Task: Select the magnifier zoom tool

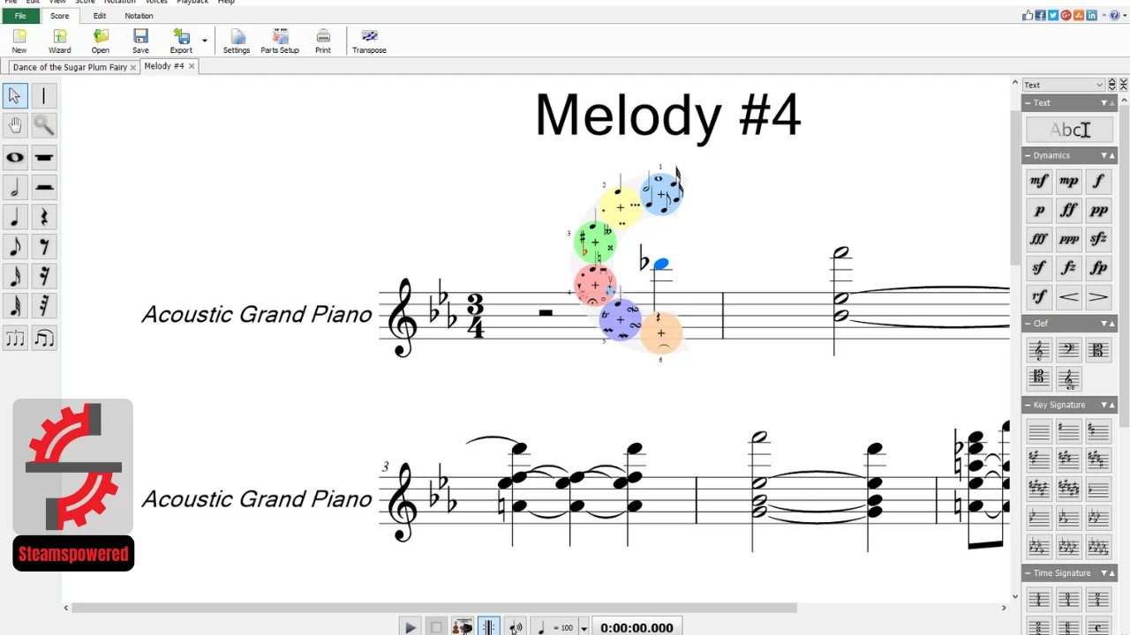Action: pos(44,125)
